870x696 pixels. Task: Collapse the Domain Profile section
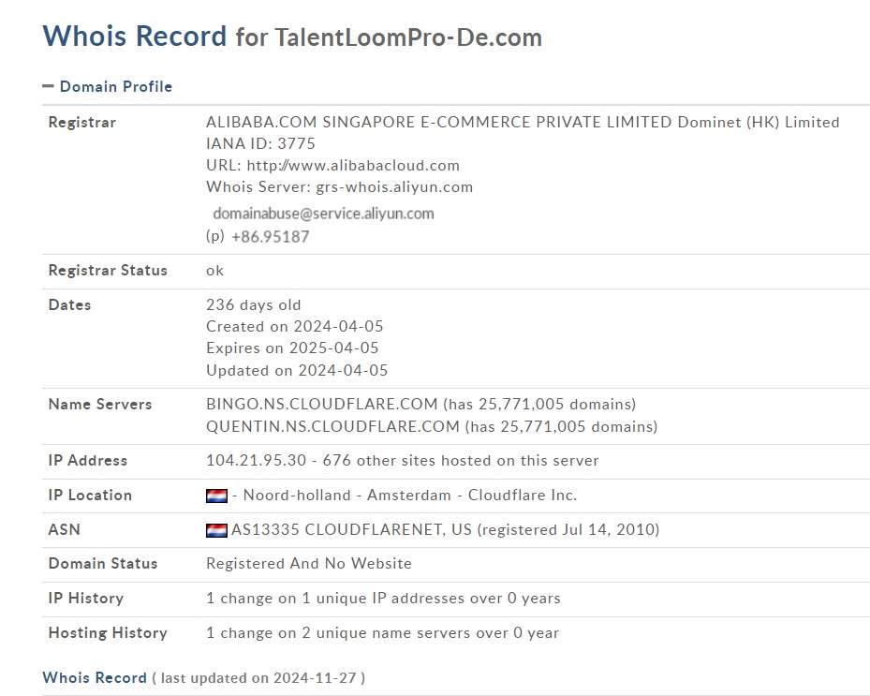click(x=115, y=86)
